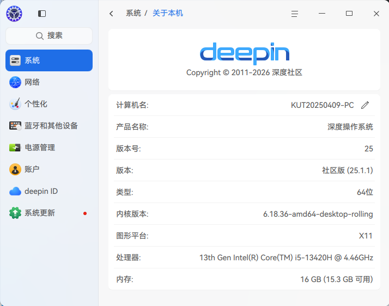This screenshot has width=389, height=306.
Task: Click the red update notification dot
Action: click(85, 213)
